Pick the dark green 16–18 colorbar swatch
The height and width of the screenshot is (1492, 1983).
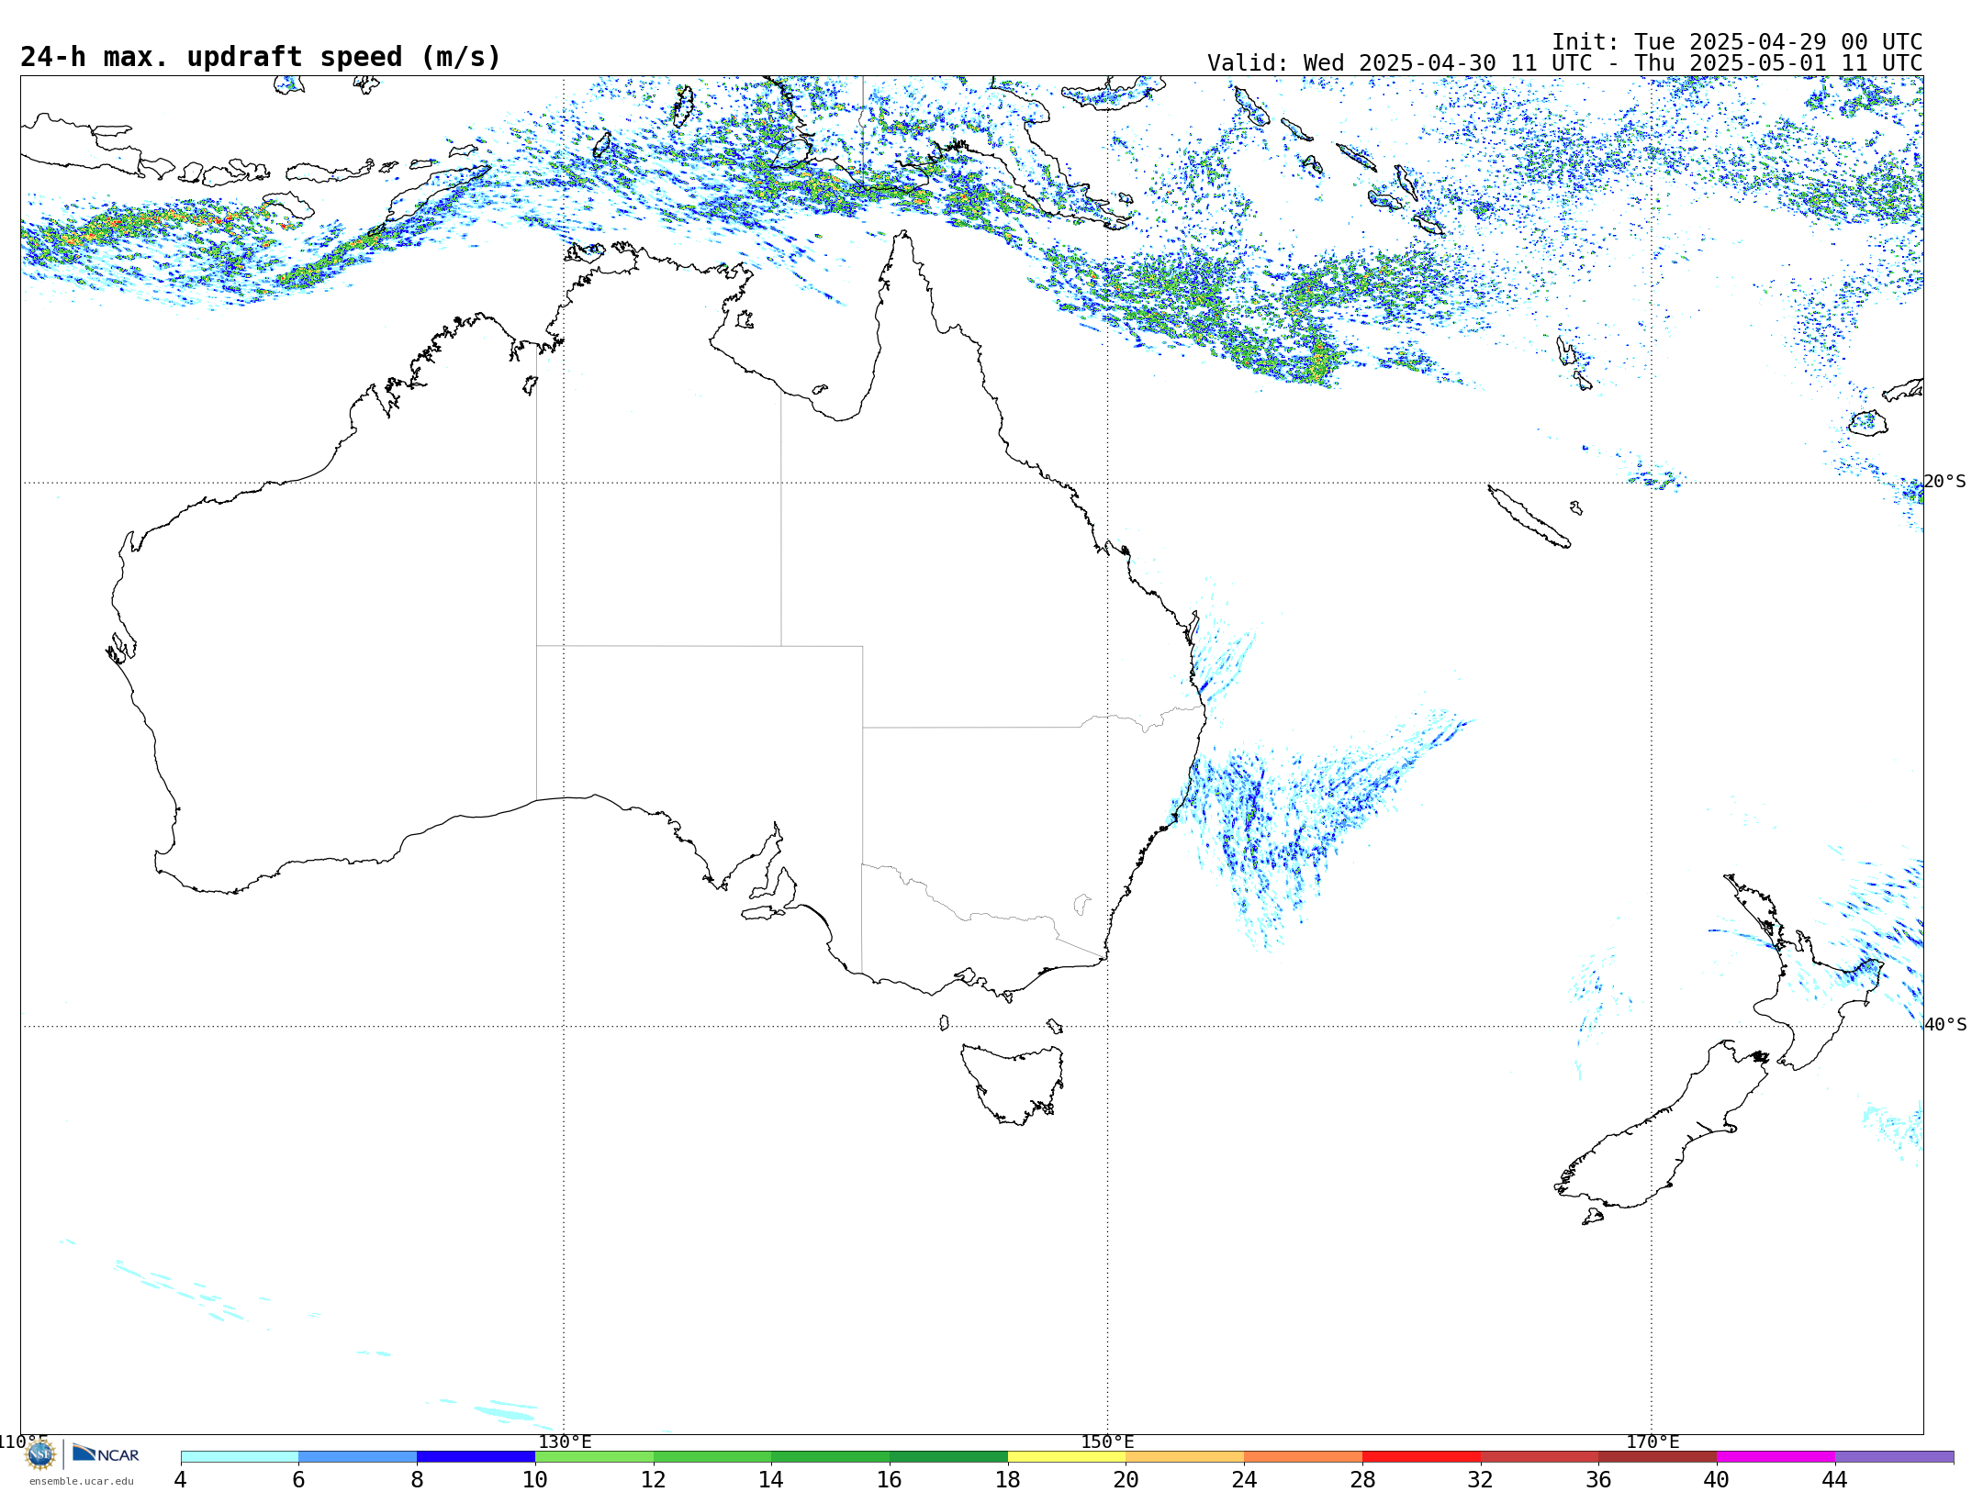(x=948, y=1457)
